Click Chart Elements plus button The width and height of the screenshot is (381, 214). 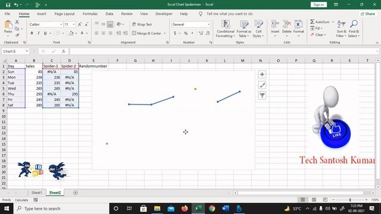(x=262, y=74)
